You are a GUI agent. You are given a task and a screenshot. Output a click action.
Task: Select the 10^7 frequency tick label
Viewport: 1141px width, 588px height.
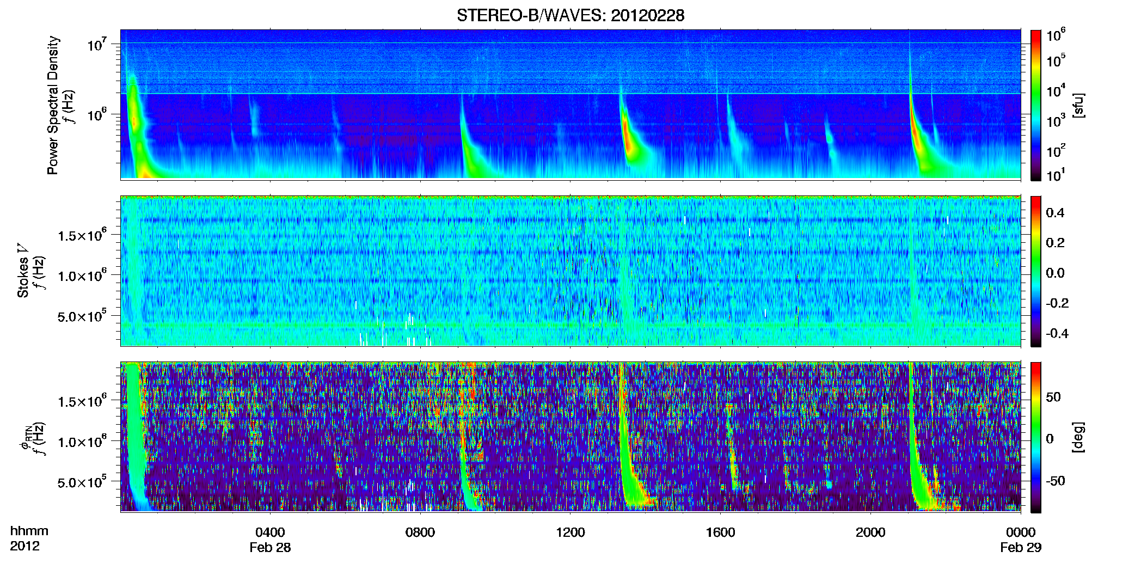click(97, 44)
